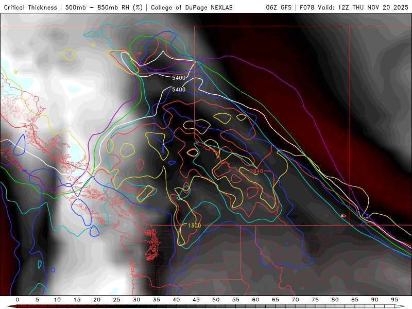This screenshot has width=412, height=309.
Task: Select the "Valid: 12Z THU NOV 20 2025" text
Action: point(363,7)
